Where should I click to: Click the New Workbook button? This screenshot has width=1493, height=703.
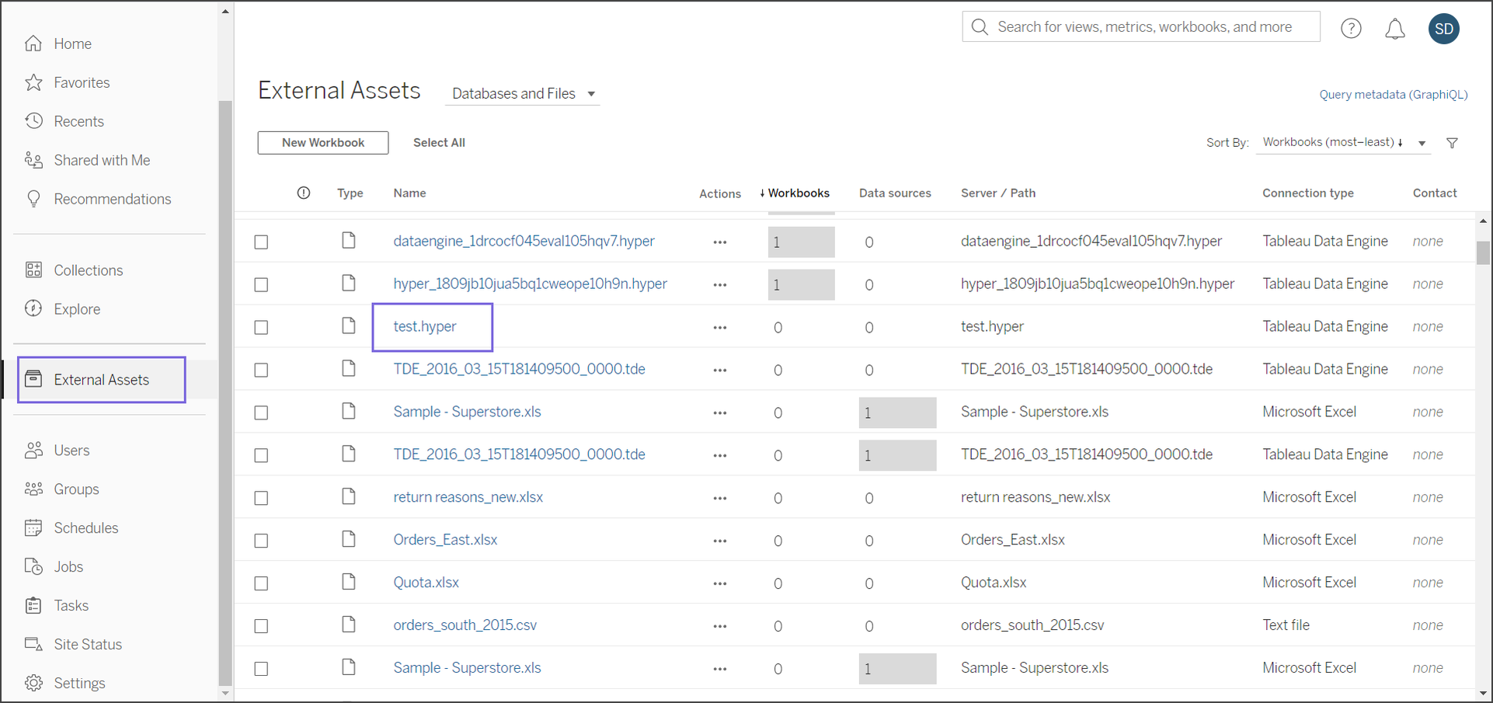point(322,143)
